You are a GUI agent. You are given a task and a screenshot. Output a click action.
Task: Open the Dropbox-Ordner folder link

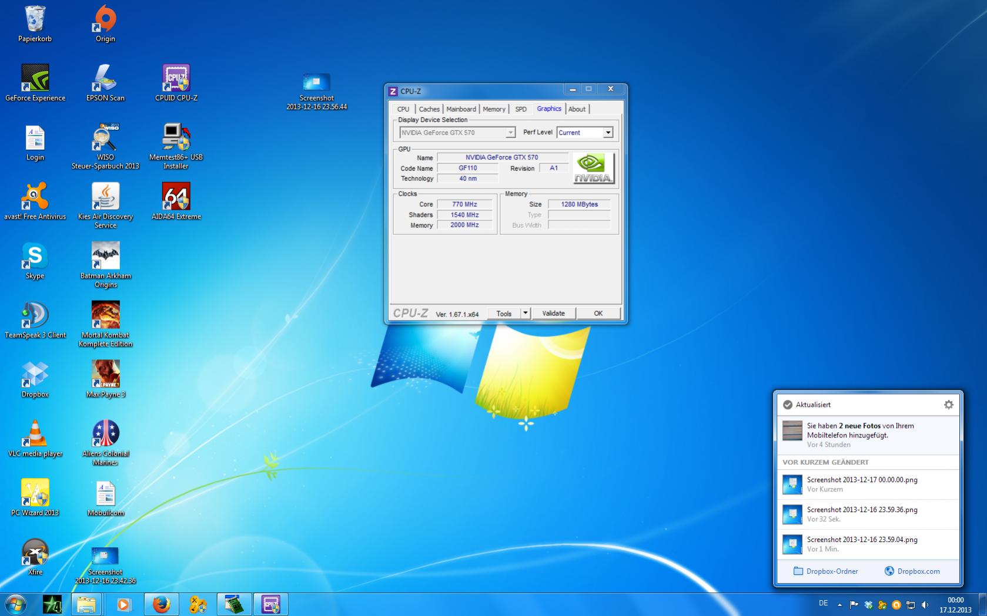point(825,571)
